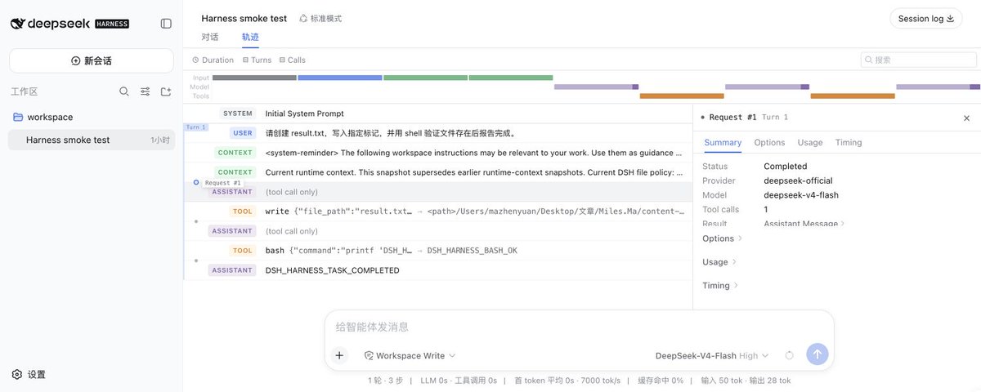Open the write TOOL row
Image resolution: width=981 pixels, height=392 pixels.
(438, 212)
